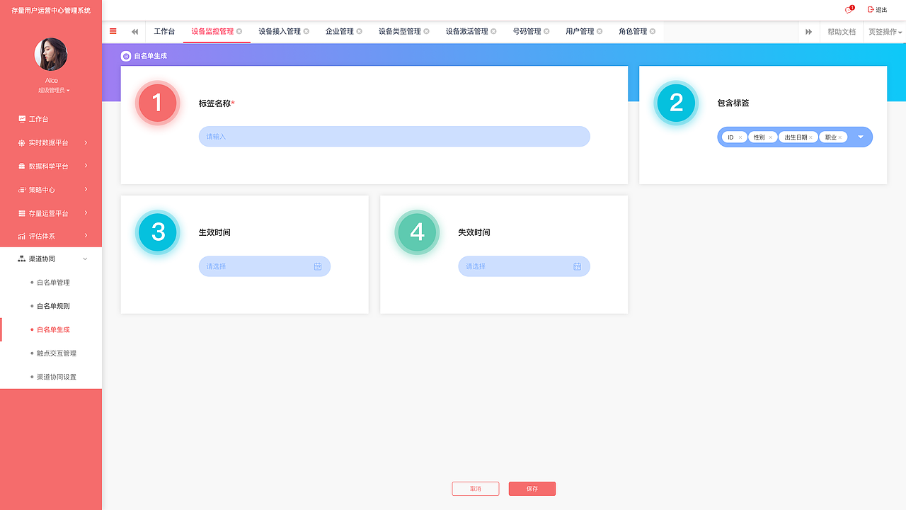Switch to the 设备接入管理 tab
The image size is (906, 510).
point(280,32)
